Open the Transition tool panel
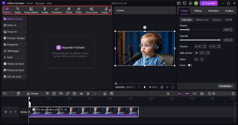Screen dimensions: 238x125 pyautogui.click(x=57, y=10)
